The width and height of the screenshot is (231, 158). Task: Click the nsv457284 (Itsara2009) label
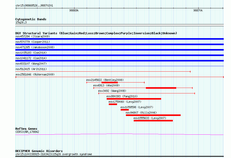[x=33, y=36]
